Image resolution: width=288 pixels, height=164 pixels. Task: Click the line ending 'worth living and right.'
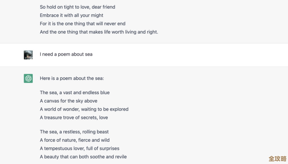pyautogui.click(x=99, y=32)
